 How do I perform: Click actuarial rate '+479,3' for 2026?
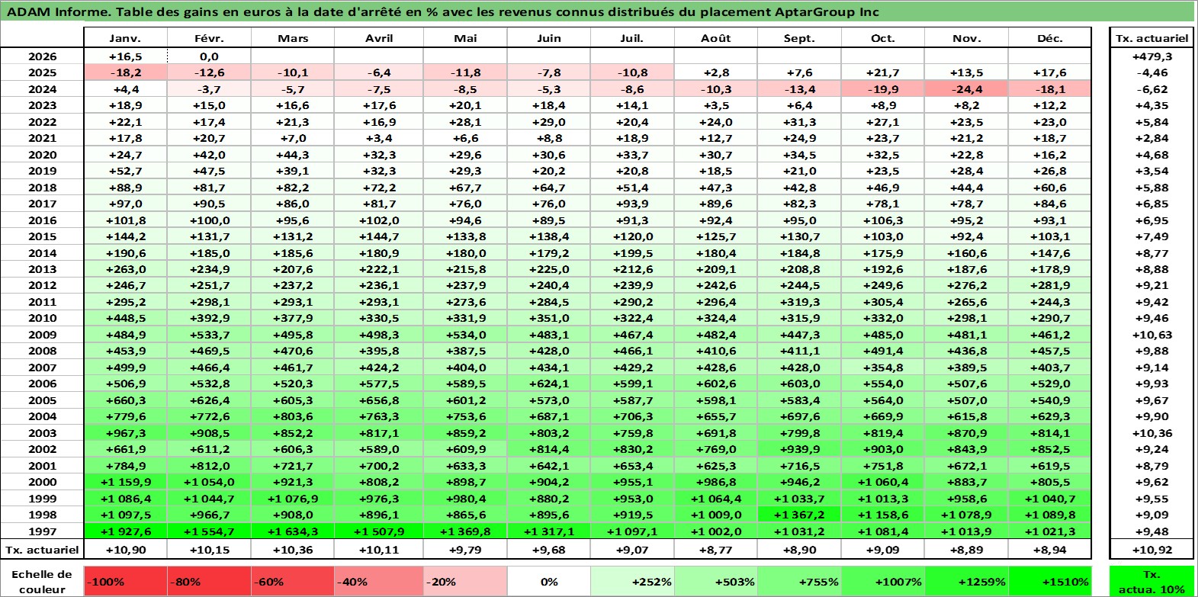tap(1151, 56)
